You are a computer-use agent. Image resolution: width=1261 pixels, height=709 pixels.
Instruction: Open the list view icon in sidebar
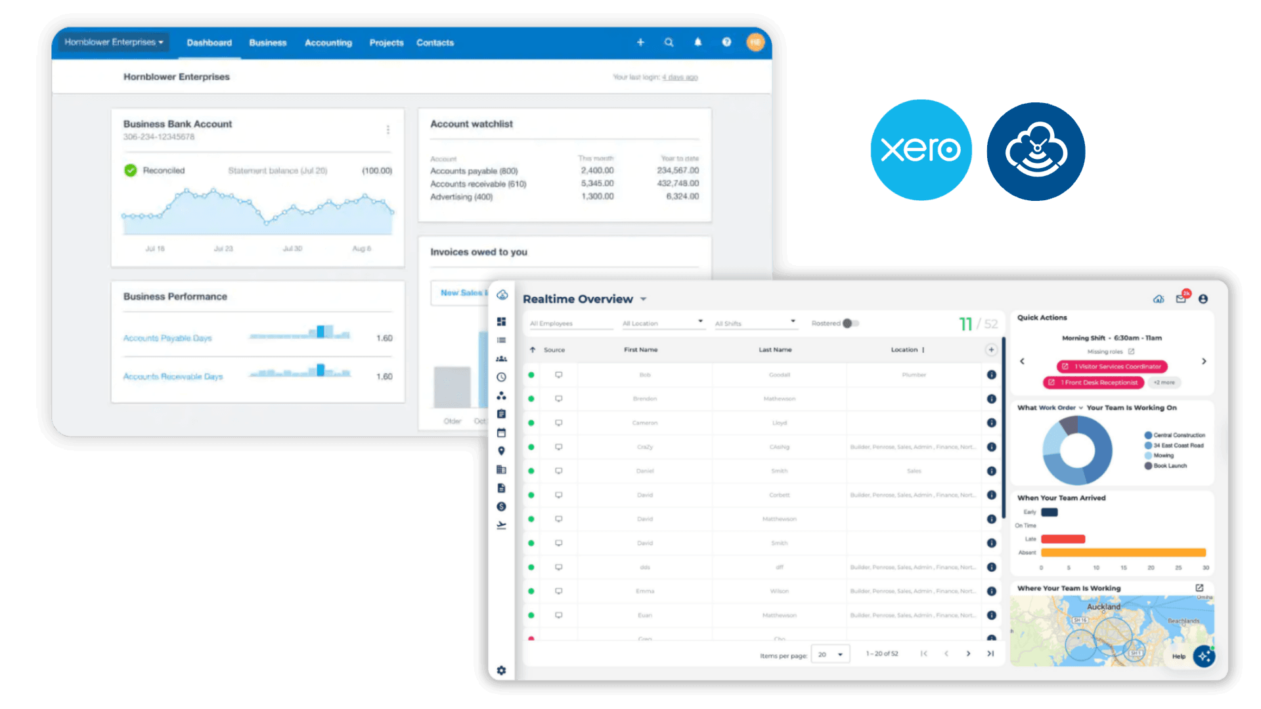502,340
